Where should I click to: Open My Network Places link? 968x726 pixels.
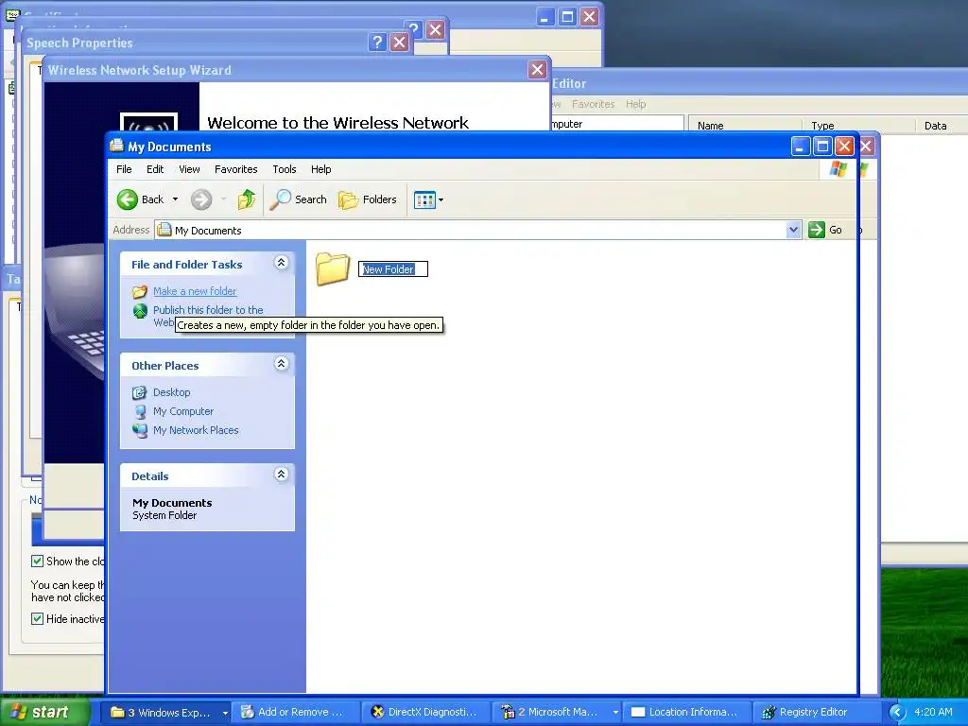196,430
